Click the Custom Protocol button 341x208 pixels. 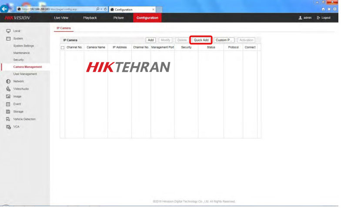[x=224, y=40]
